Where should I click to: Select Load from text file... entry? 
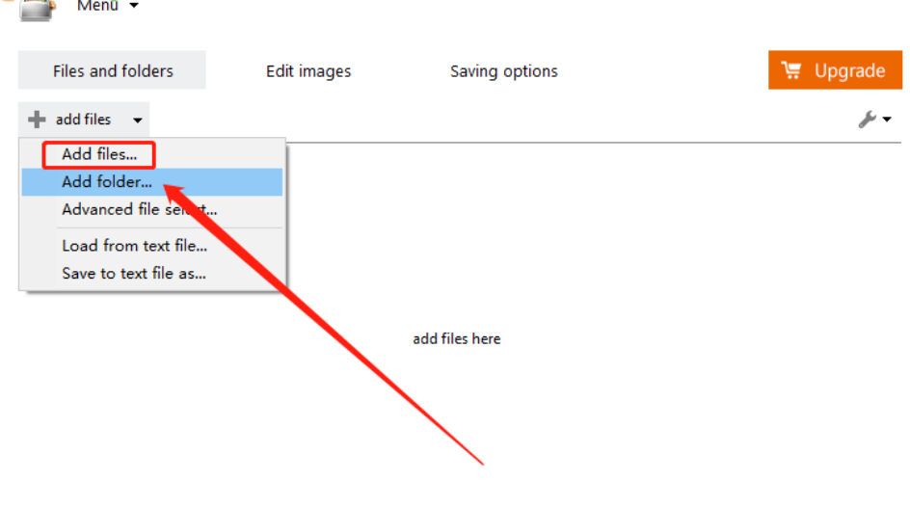[x=134, y=246]
